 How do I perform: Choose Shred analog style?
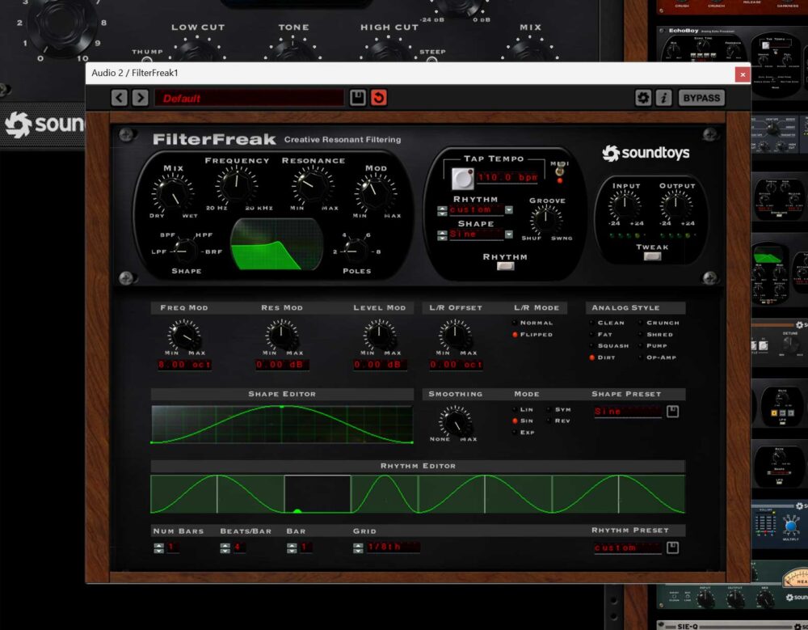pos(656,334)
